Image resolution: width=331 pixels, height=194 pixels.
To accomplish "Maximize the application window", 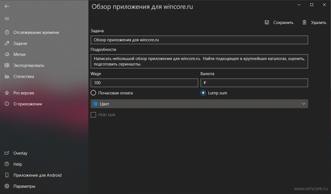I will click(x=312, y=4).
